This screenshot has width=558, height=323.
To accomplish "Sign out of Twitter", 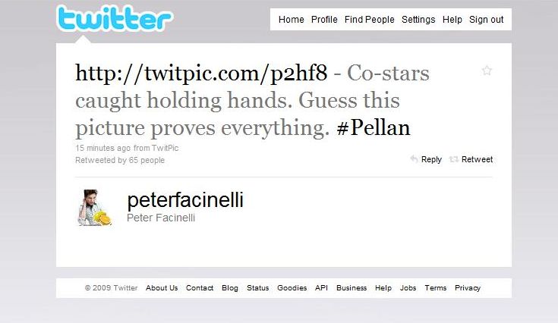I will (x=486, y=20).
